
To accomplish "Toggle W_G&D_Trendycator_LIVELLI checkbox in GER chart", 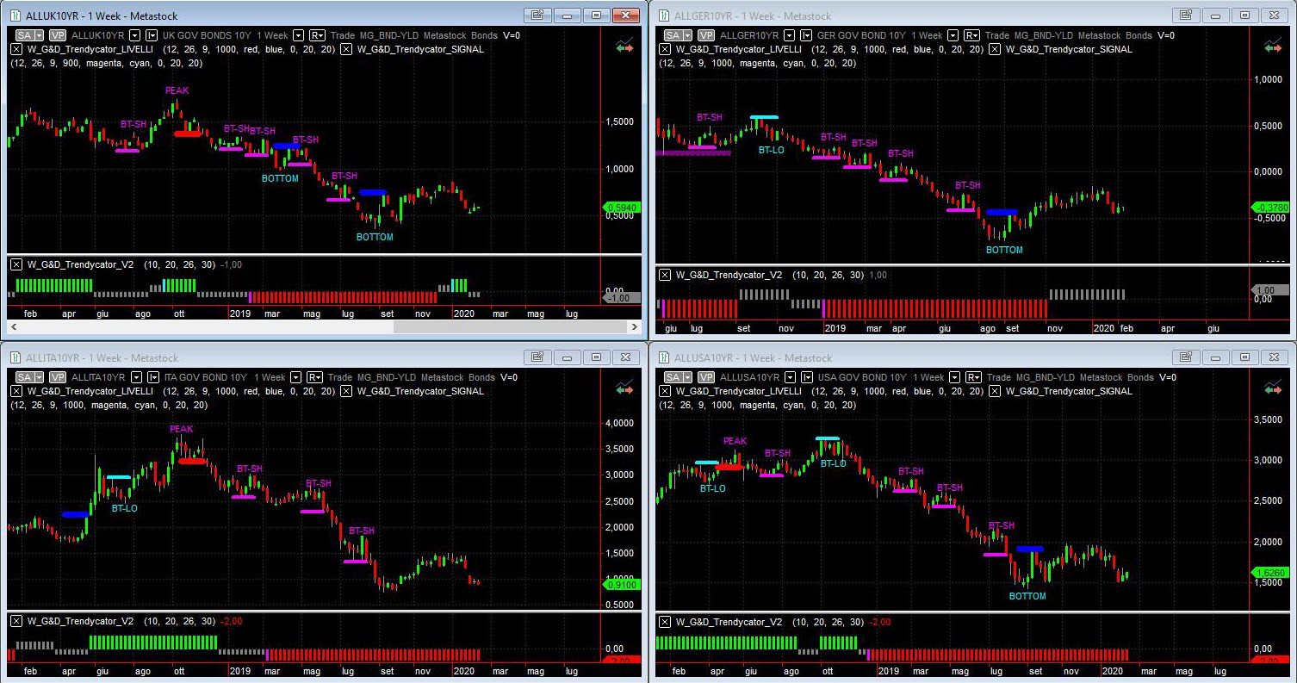I will 665,49.
